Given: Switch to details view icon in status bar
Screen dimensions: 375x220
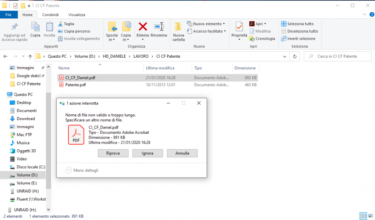Looking at the screenshot, I should [x=363, y=216].
